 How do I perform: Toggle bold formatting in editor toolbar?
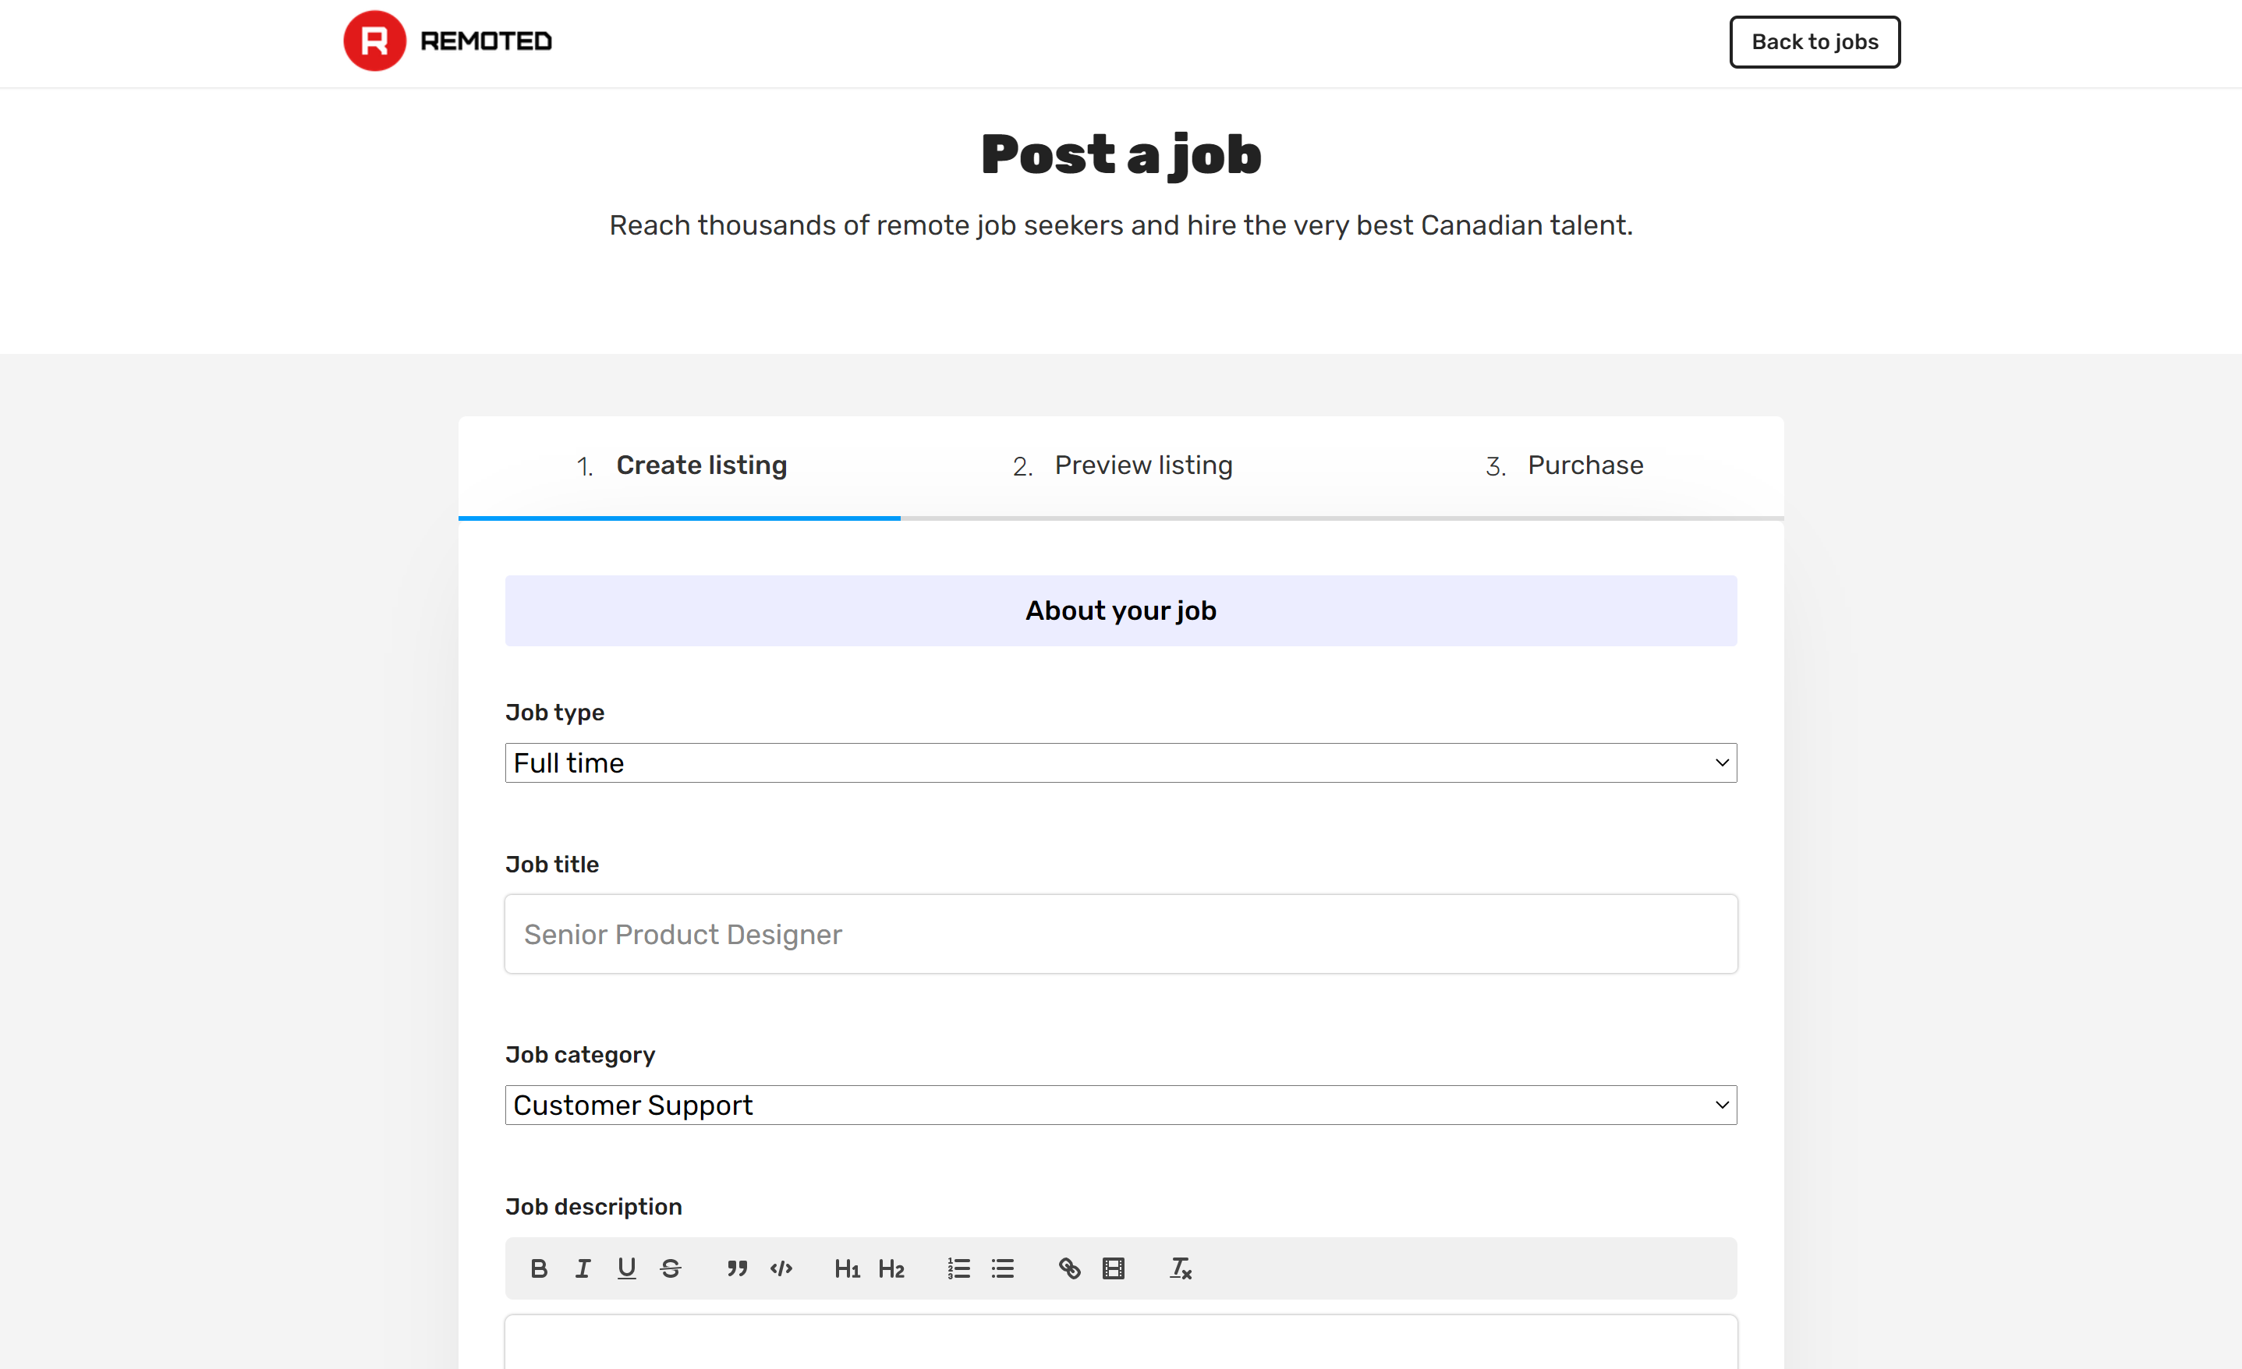[539, 1268]
